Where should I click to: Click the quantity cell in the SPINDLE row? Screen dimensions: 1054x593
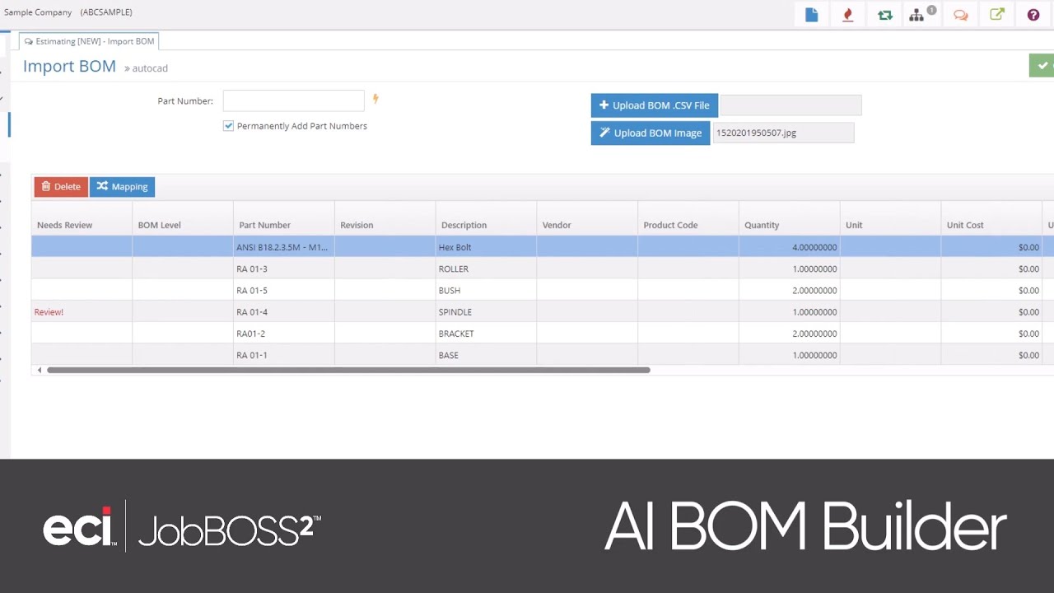click(x=789, y=312)
